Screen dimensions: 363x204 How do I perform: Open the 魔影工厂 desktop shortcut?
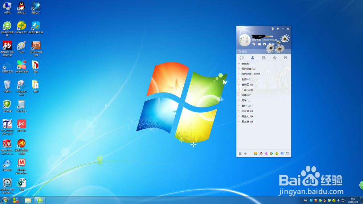(36, 8)
